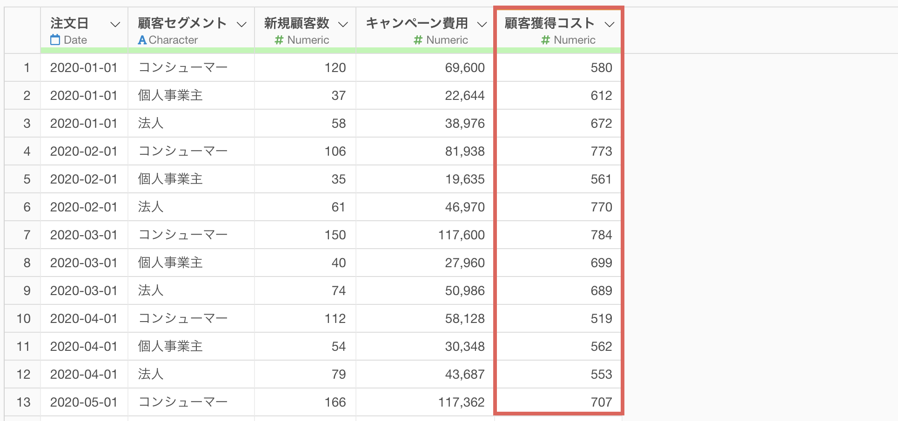Viewport: 898px width, 421px height.
Task: Expand the 新規顧客数 column menu chevron
Action: [343, 25]
